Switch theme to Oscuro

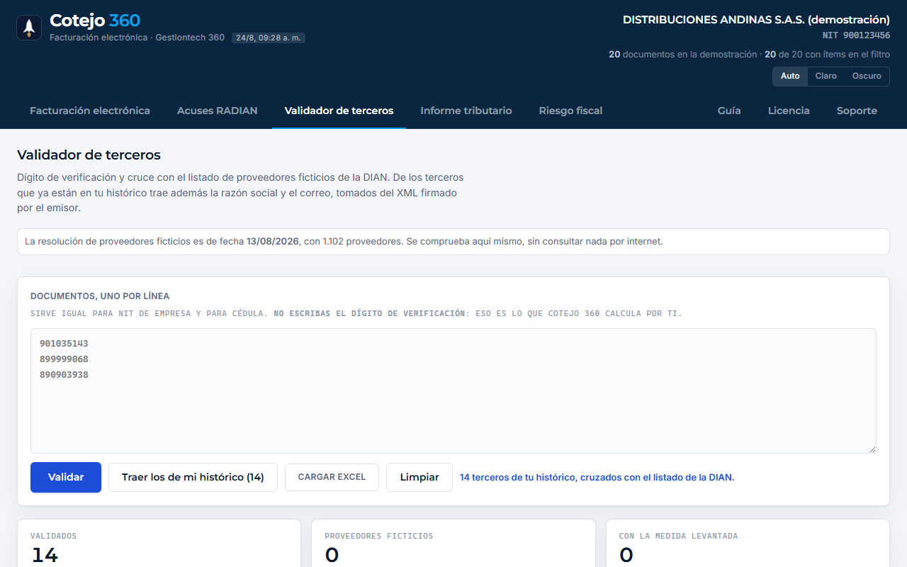click(x=867, y=76)
